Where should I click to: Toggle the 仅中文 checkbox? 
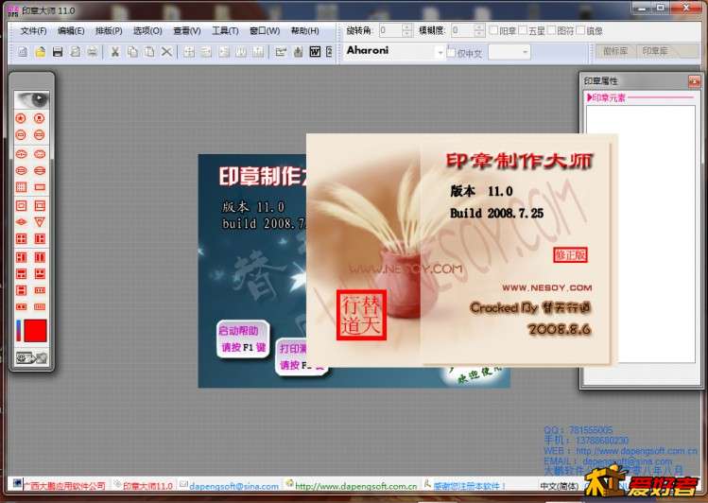(x=451, y=53)
